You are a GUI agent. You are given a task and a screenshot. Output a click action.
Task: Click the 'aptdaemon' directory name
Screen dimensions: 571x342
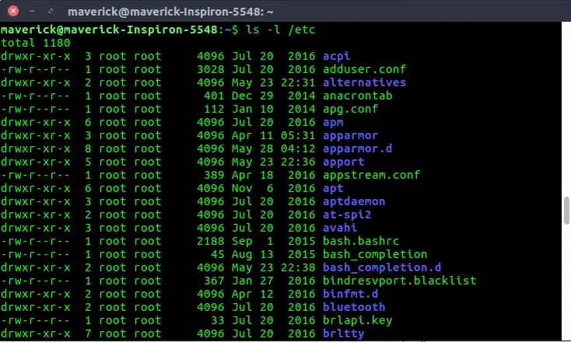click(x=354, y=201)
